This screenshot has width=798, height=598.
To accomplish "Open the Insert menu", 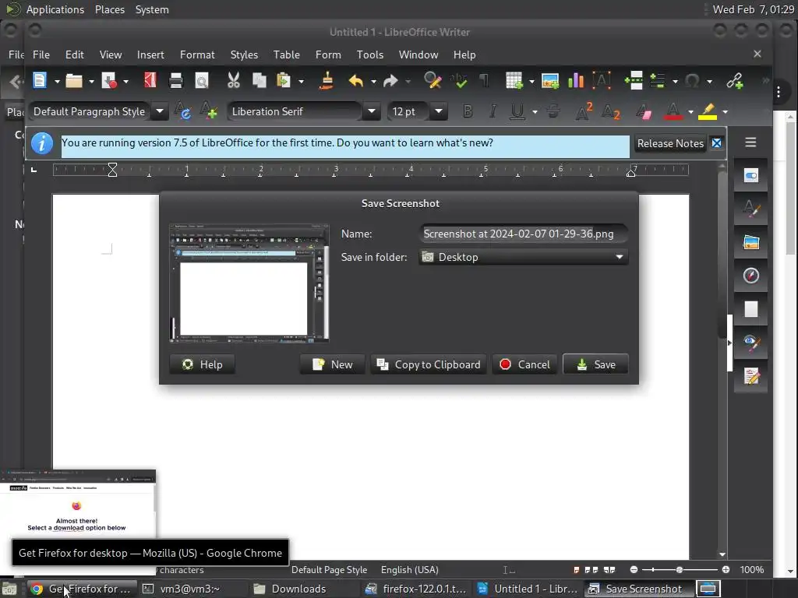I will click(150, 55).
